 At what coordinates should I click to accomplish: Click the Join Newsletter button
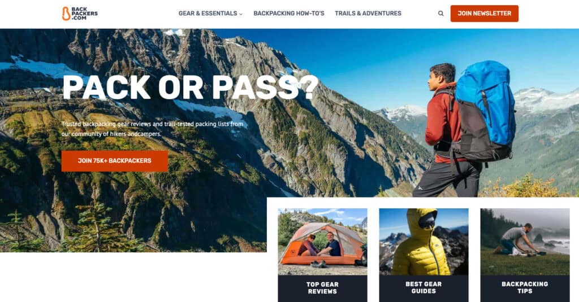pos(484,14)
